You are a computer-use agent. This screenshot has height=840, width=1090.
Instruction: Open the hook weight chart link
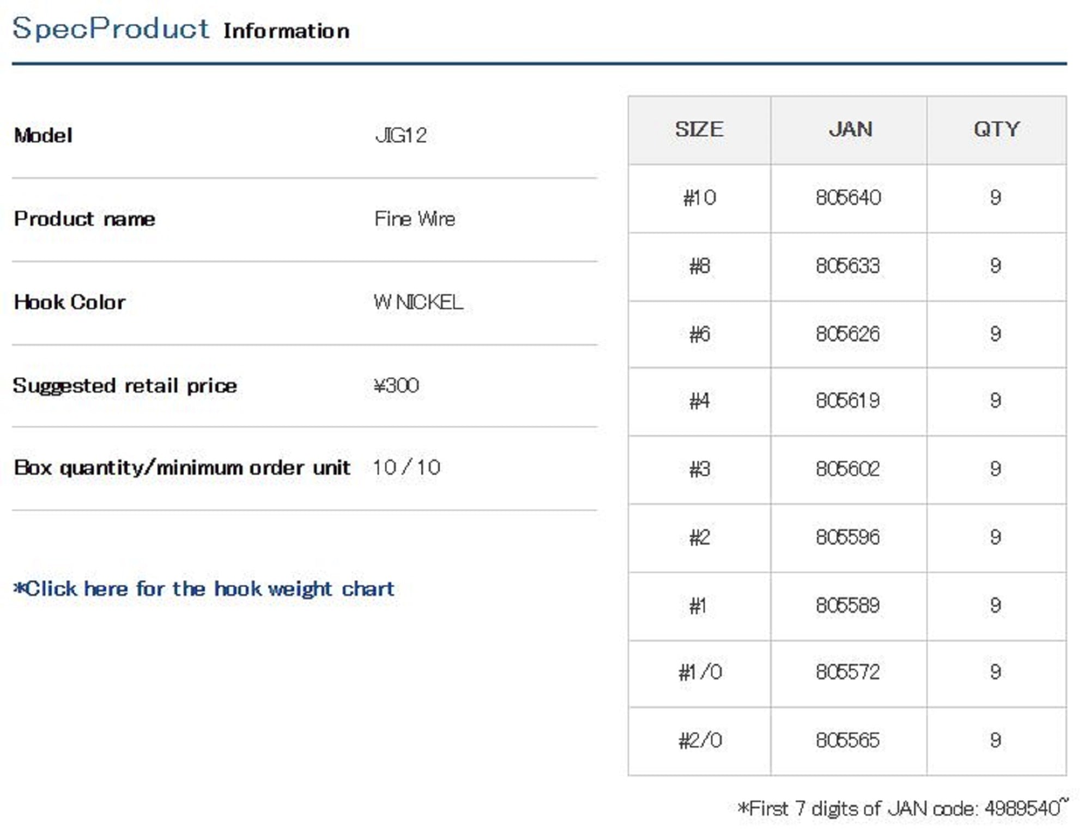(204, 589)
